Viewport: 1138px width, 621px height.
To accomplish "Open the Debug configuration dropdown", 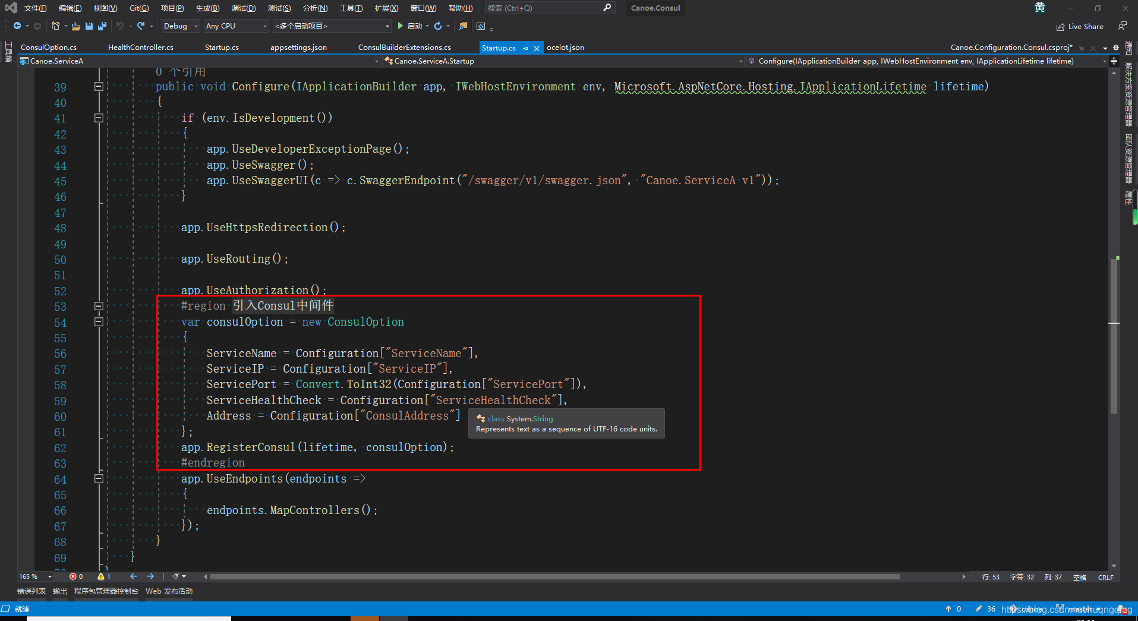I will tap(181, 26).
